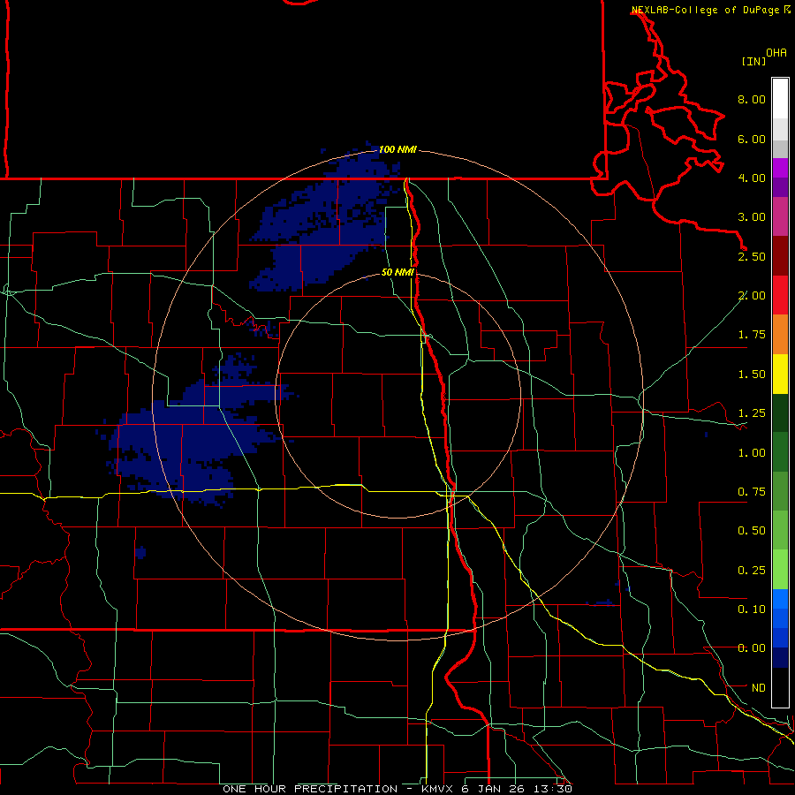Viewport: 795px width, 795px height.
Task: Click the darkest green 1.25 legend swatch
Action: click(x=780, y=413)
